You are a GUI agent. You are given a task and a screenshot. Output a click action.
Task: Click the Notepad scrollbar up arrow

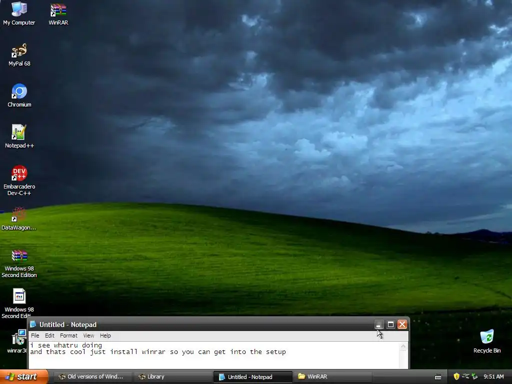[403, 346]
